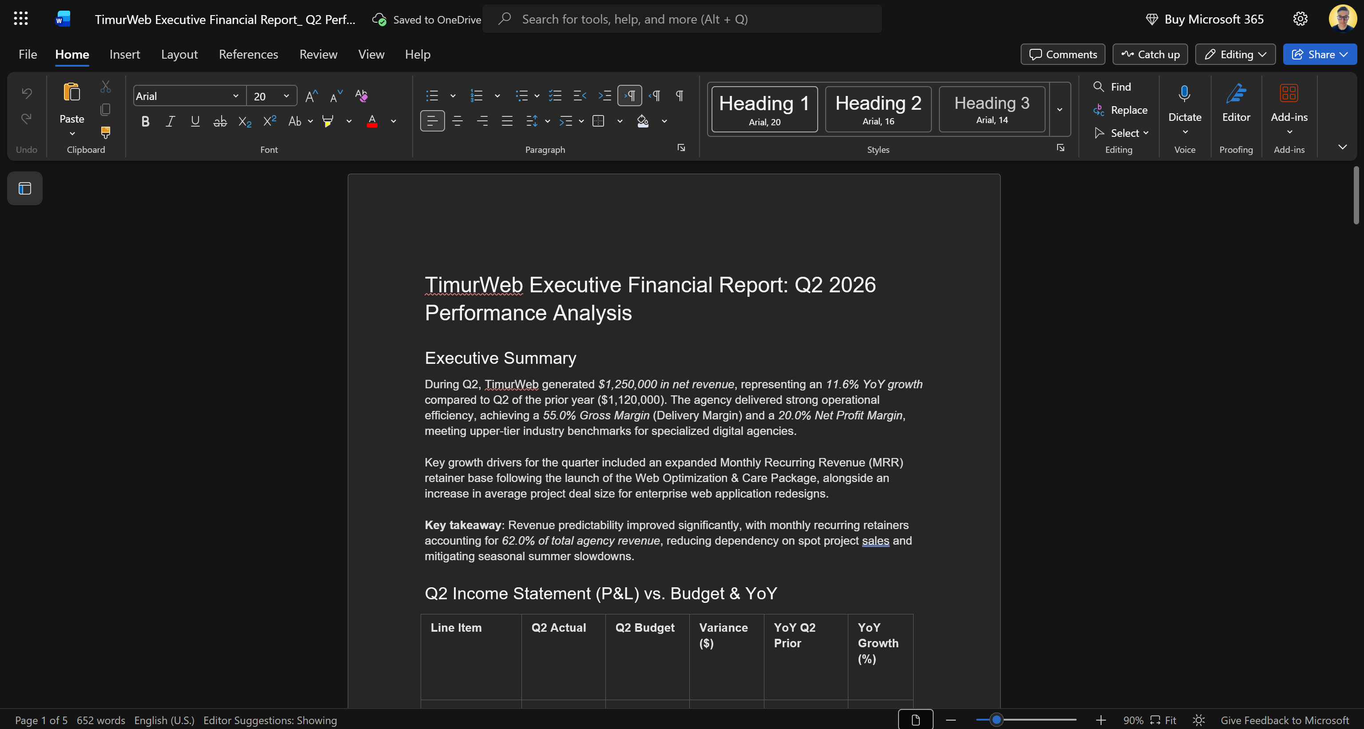Viewport: 1364px width, 729px height.
Task: Increase paragraph indent
Action: (604, 96)
